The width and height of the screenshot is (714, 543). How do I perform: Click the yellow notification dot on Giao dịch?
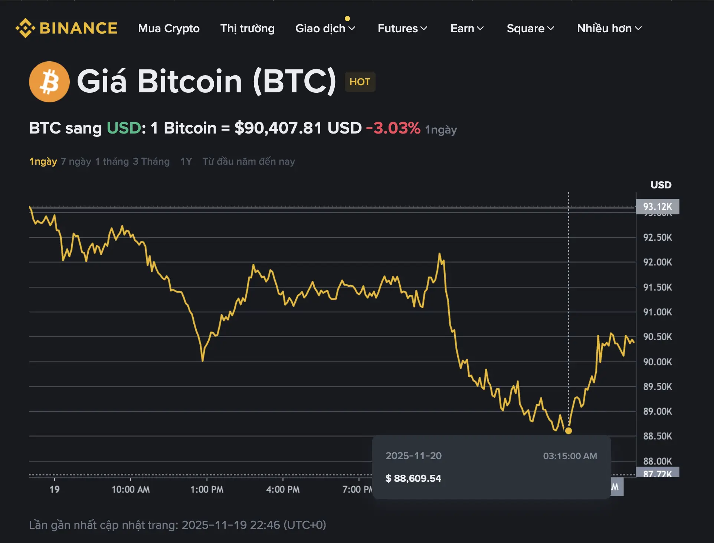347,18
